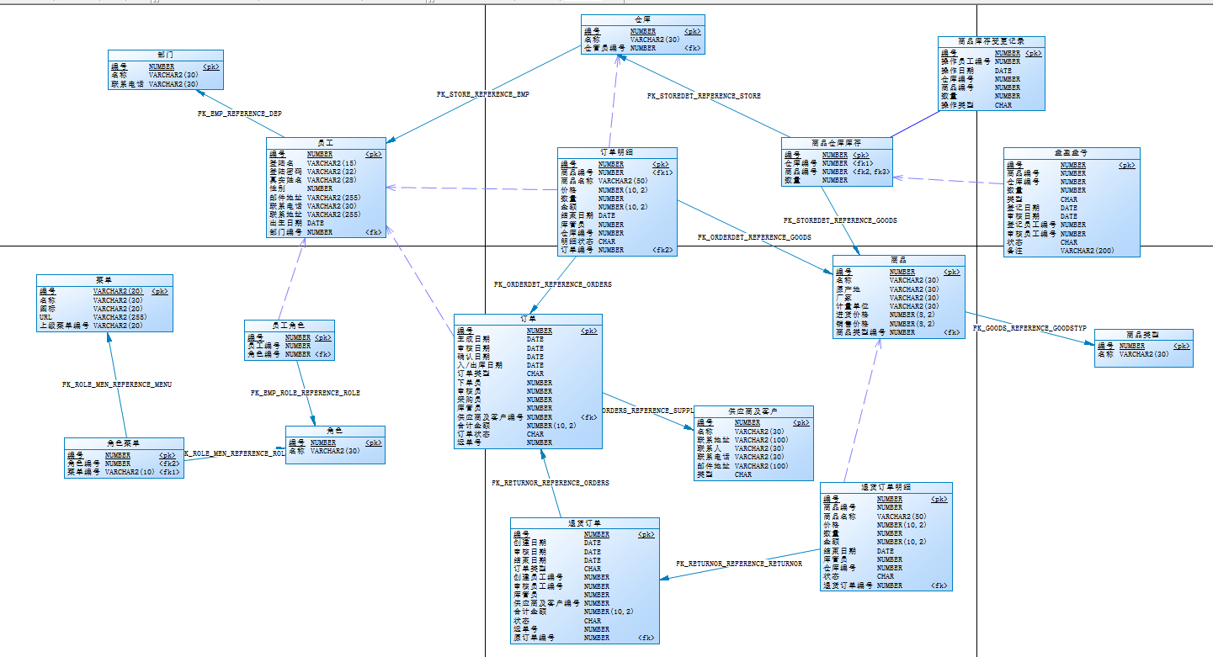Screen dimensions: 1213x657
Task: Select the 角色 entity table
Action: click(x=335, y=446)
